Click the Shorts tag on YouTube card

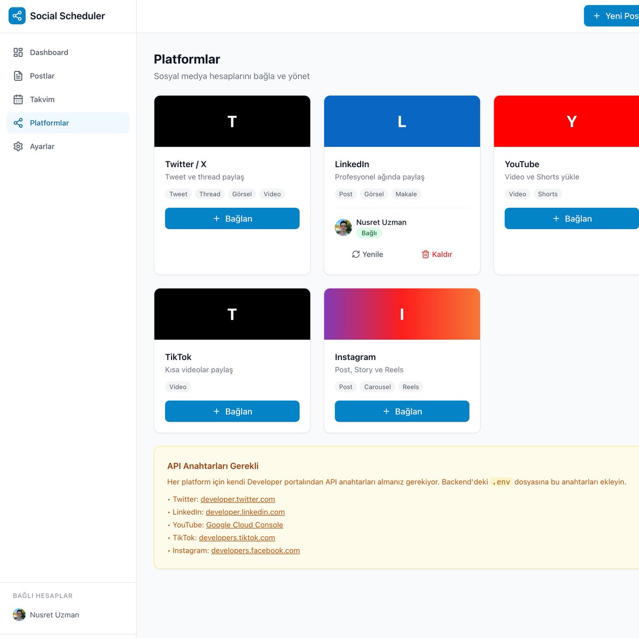548,194
